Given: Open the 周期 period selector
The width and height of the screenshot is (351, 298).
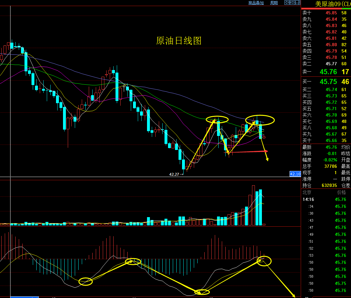Looking at the screenshot, I should pyautogui.click(x=274, y=3).
